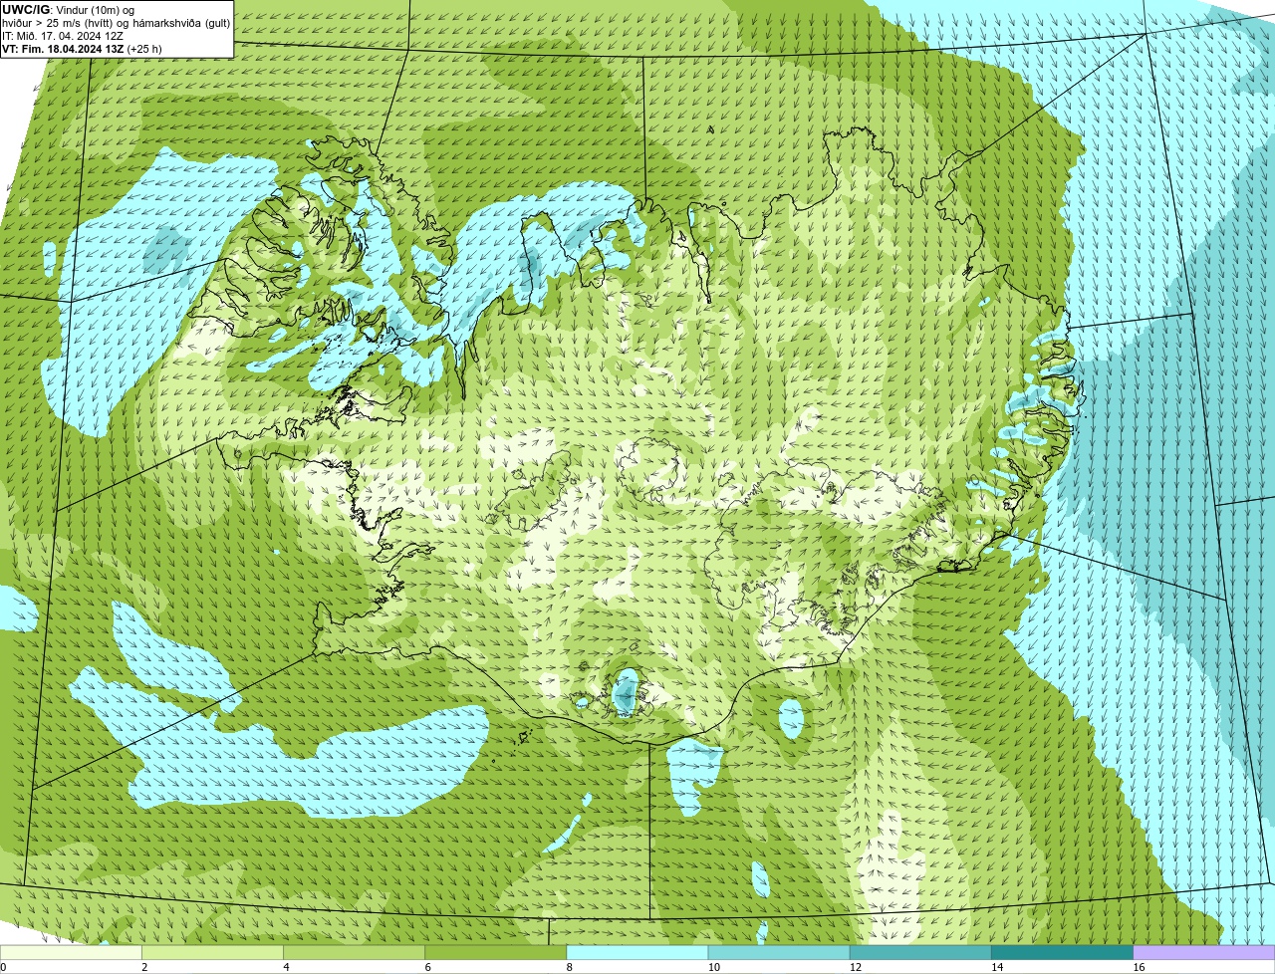Click the dark teal 14–16 legend swatch

coord(1062,952)
